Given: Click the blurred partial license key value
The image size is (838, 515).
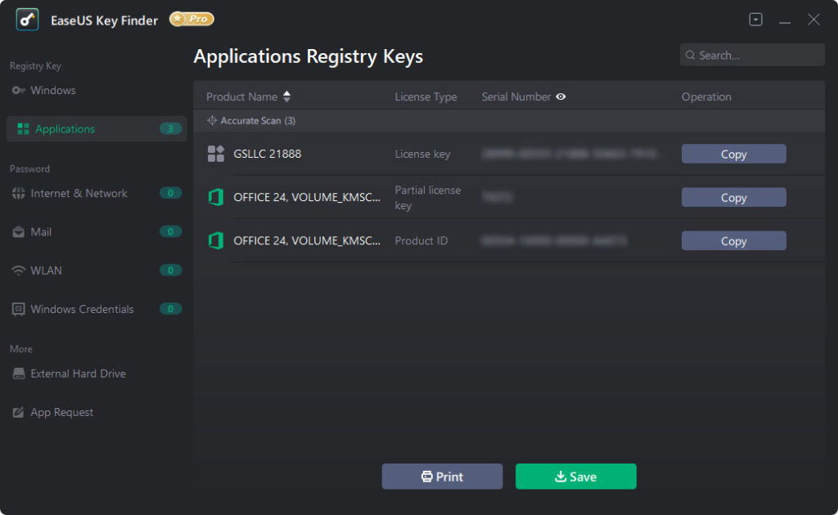Looking at the screenshot, I should (497, 197).
